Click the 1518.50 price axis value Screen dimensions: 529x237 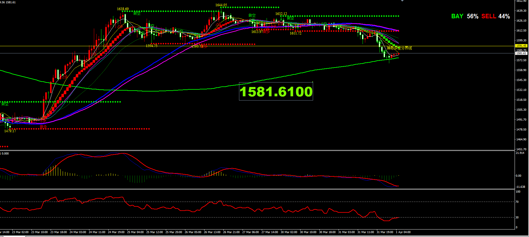tap(521, 100)
